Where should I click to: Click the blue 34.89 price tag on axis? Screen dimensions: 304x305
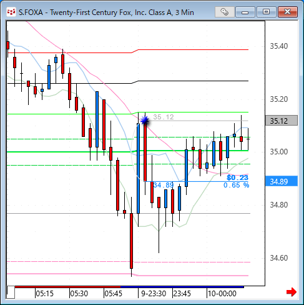tap(282, 181)
